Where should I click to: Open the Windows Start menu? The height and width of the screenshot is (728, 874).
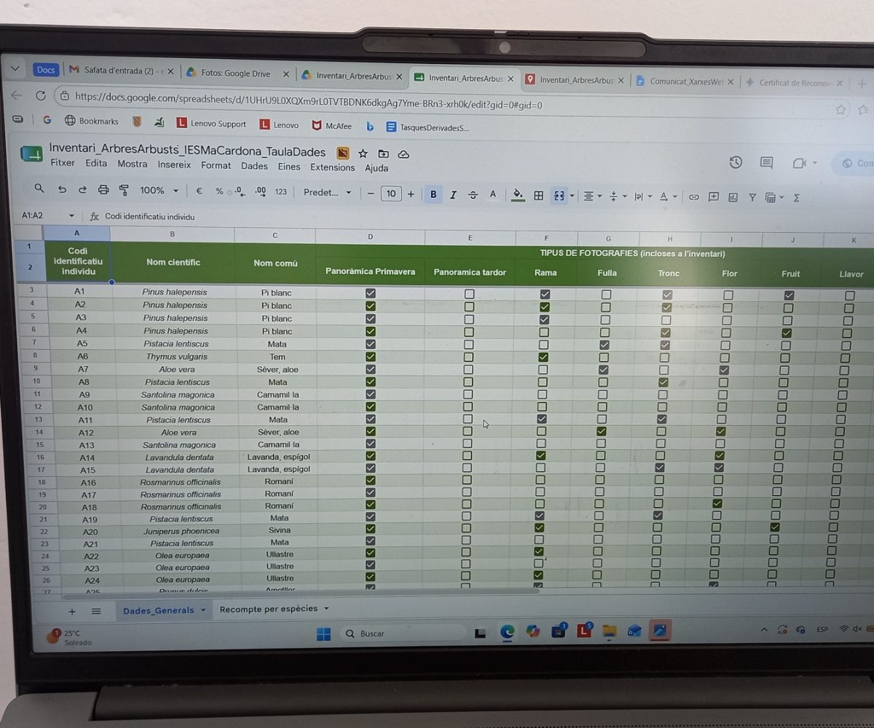click(x=323, y=633)
